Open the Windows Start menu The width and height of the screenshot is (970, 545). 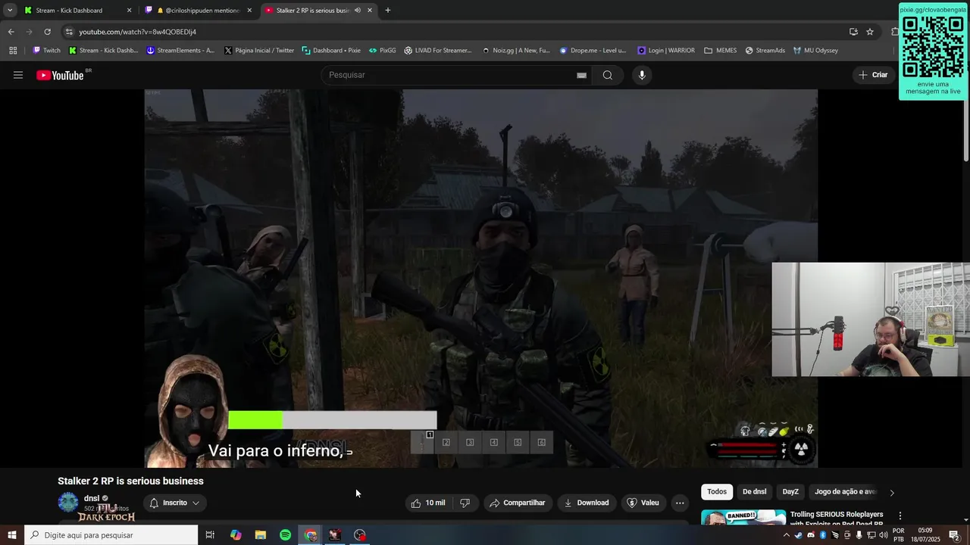(x=11, y=535)
